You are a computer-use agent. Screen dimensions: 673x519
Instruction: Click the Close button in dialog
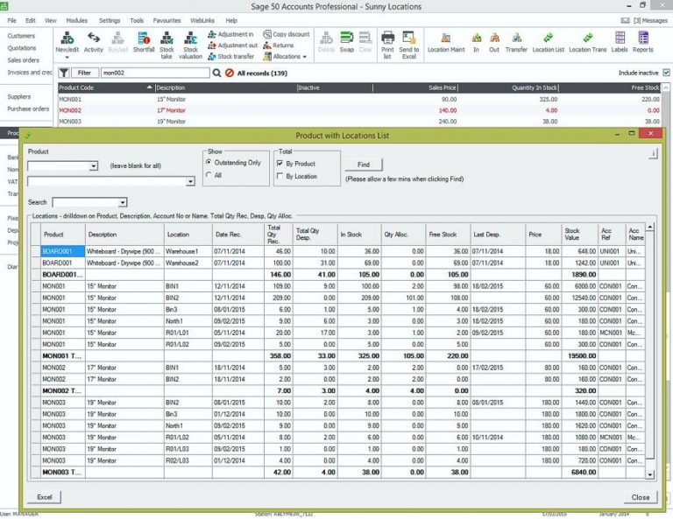[641, 497]
